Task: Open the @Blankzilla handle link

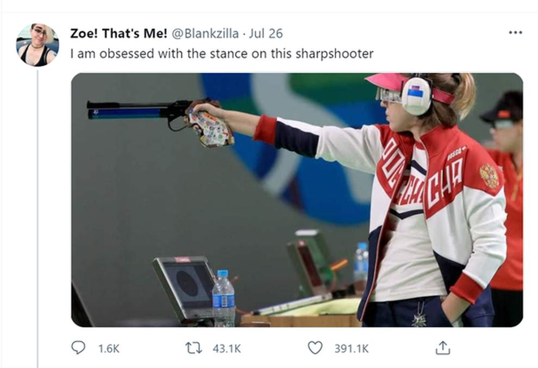Action: [x=205, y=33]
